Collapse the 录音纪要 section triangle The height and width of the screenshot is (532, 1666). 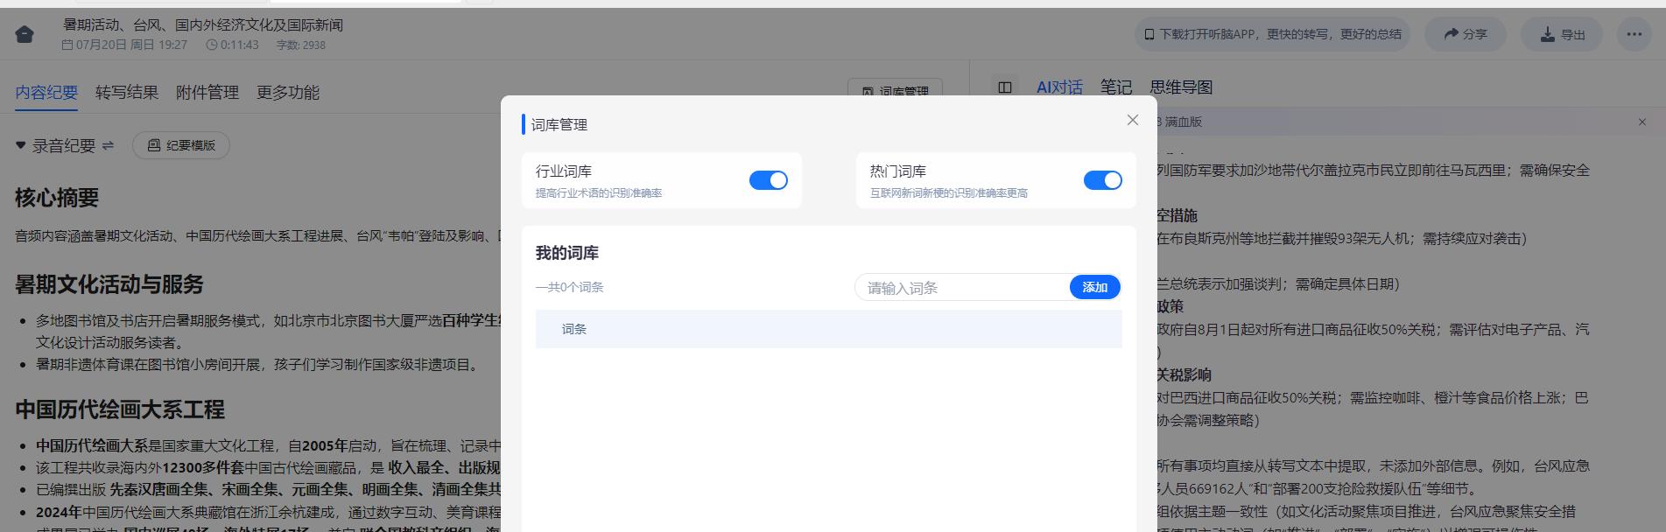coord(20,145)
